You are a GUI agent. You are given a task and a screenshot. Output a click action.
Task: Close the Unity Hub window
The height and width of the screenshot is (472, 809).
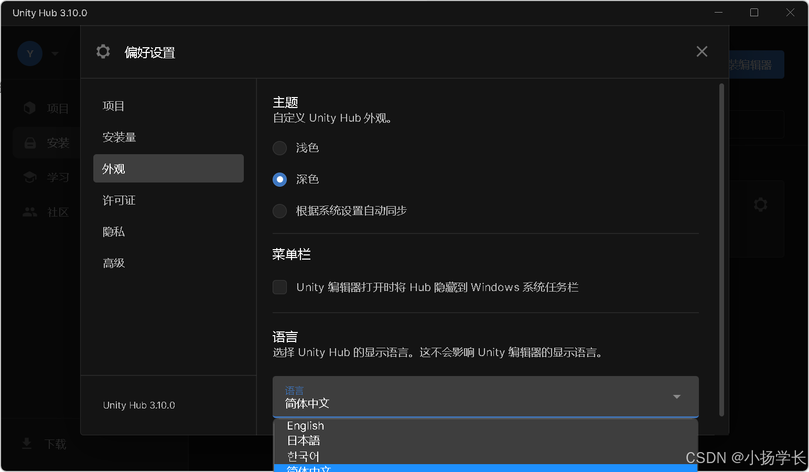click(790, 12)
